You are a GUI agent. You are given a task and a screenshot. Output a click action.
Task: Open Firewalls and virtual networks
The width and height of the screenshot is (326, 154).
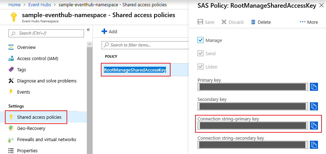[x=46, y=139]
